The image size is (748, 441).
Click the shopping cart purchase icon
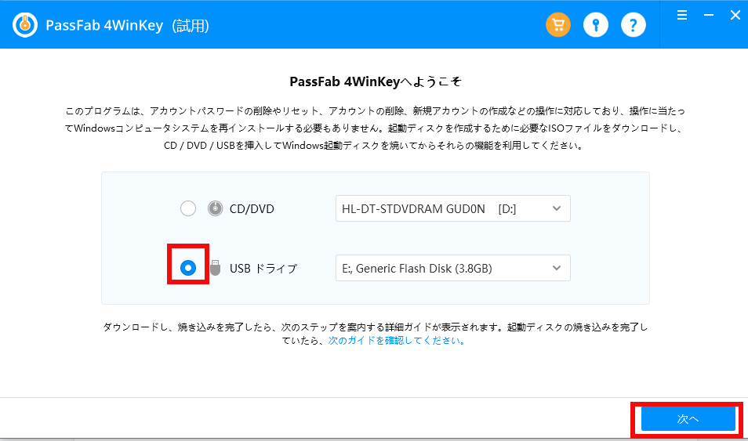(558, 25)
